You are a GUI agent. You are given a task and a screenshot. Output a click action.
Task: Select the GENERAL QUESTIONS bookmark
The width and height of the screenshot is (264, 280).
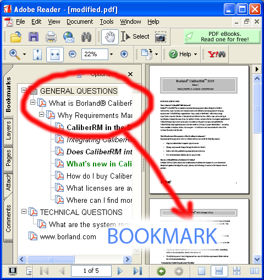(x=79, y=91)
